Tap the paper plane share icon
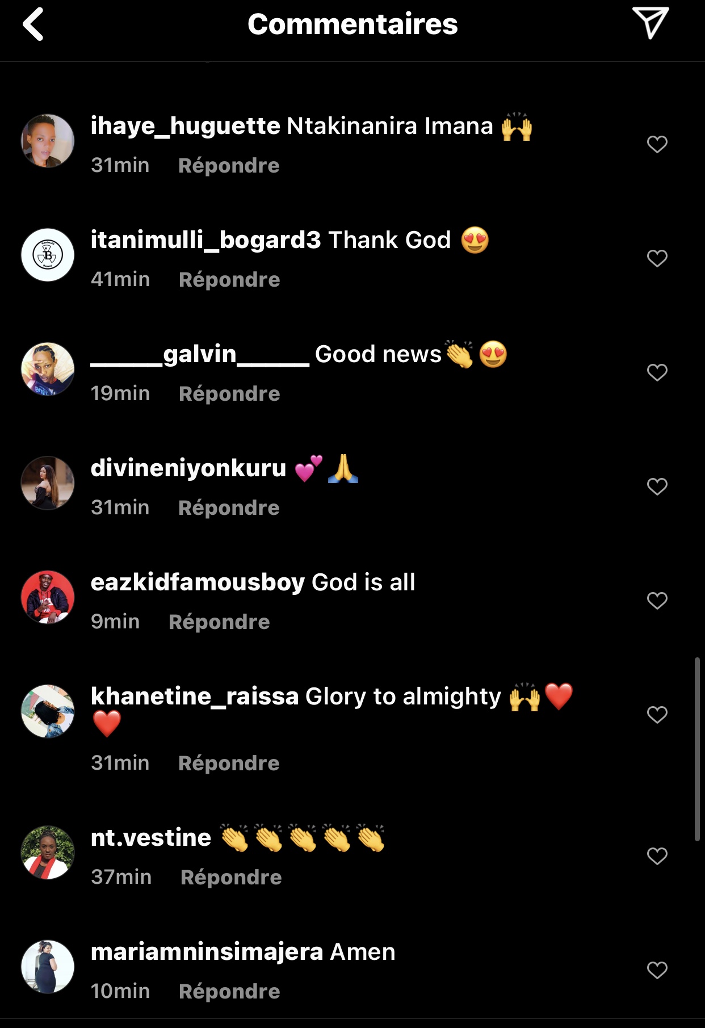705x1028 pixels. coord(651,23)
